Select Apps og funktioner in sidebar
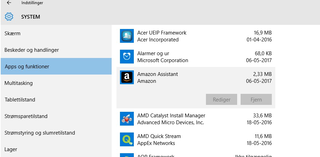The image size is (320, 157). pyautogui.click(x=56, y=66)
